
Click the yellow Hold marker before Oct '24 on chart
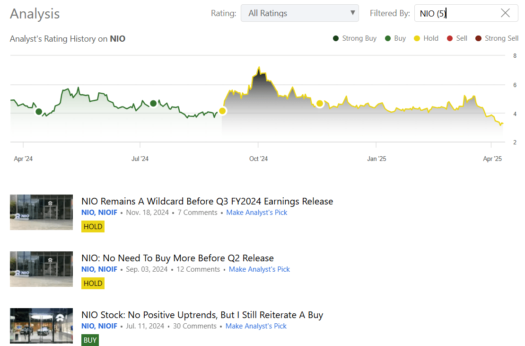[x=222, y=111]
